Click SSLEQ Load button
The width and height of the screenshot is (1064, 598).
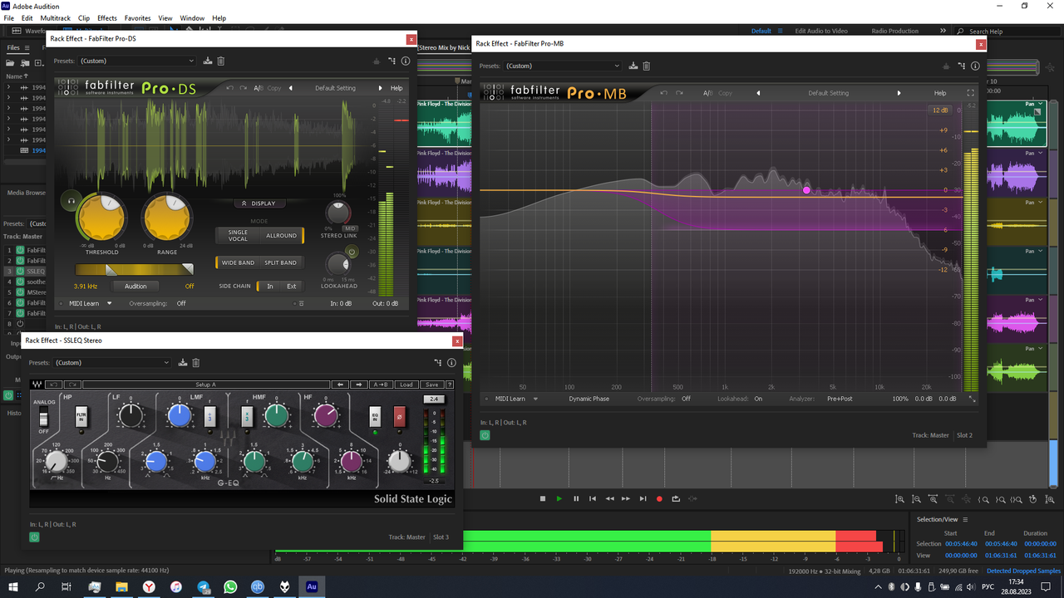406,385
